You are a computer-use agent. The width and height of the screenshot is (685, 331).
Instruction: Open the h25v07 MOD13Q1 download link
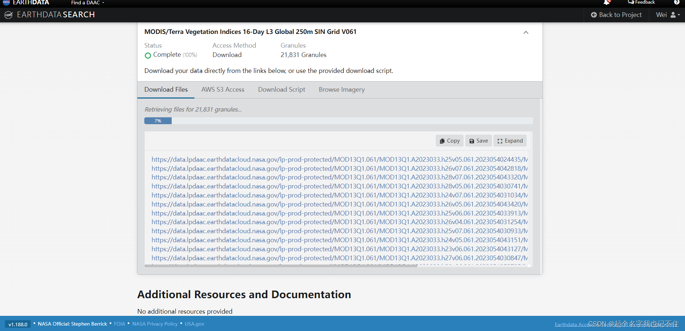pyautogui.click(x=339, y=231)
